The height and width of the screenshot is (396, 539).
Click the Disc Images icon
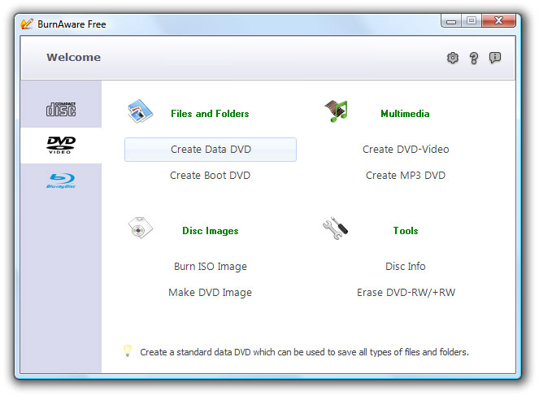pyautogui.click(x=140, y=228)
